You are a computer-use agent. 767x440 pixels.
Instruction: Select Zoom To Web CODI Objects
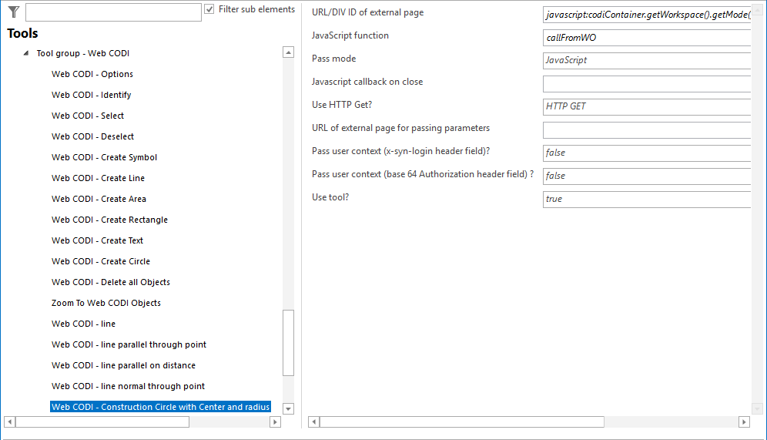coord(106,304)
